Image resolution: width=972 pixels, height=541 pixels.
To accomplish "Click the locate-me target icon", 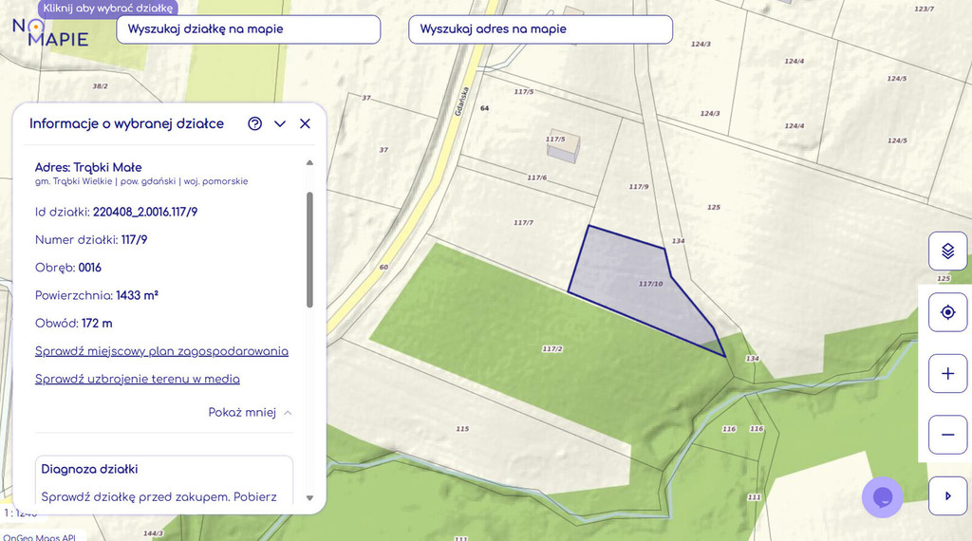I will click(x=947, y=312).
